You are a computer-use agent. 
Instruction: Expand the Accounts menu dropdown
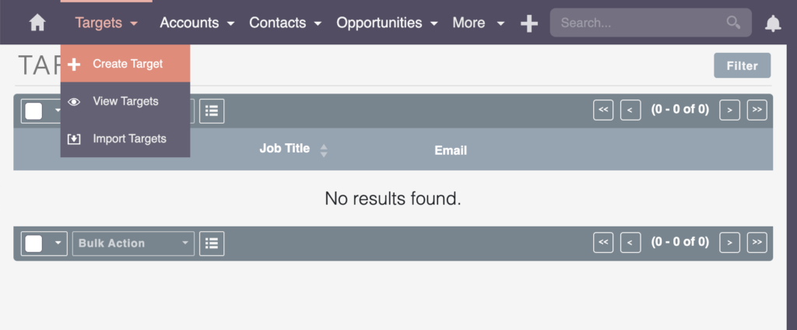point(197,23)
